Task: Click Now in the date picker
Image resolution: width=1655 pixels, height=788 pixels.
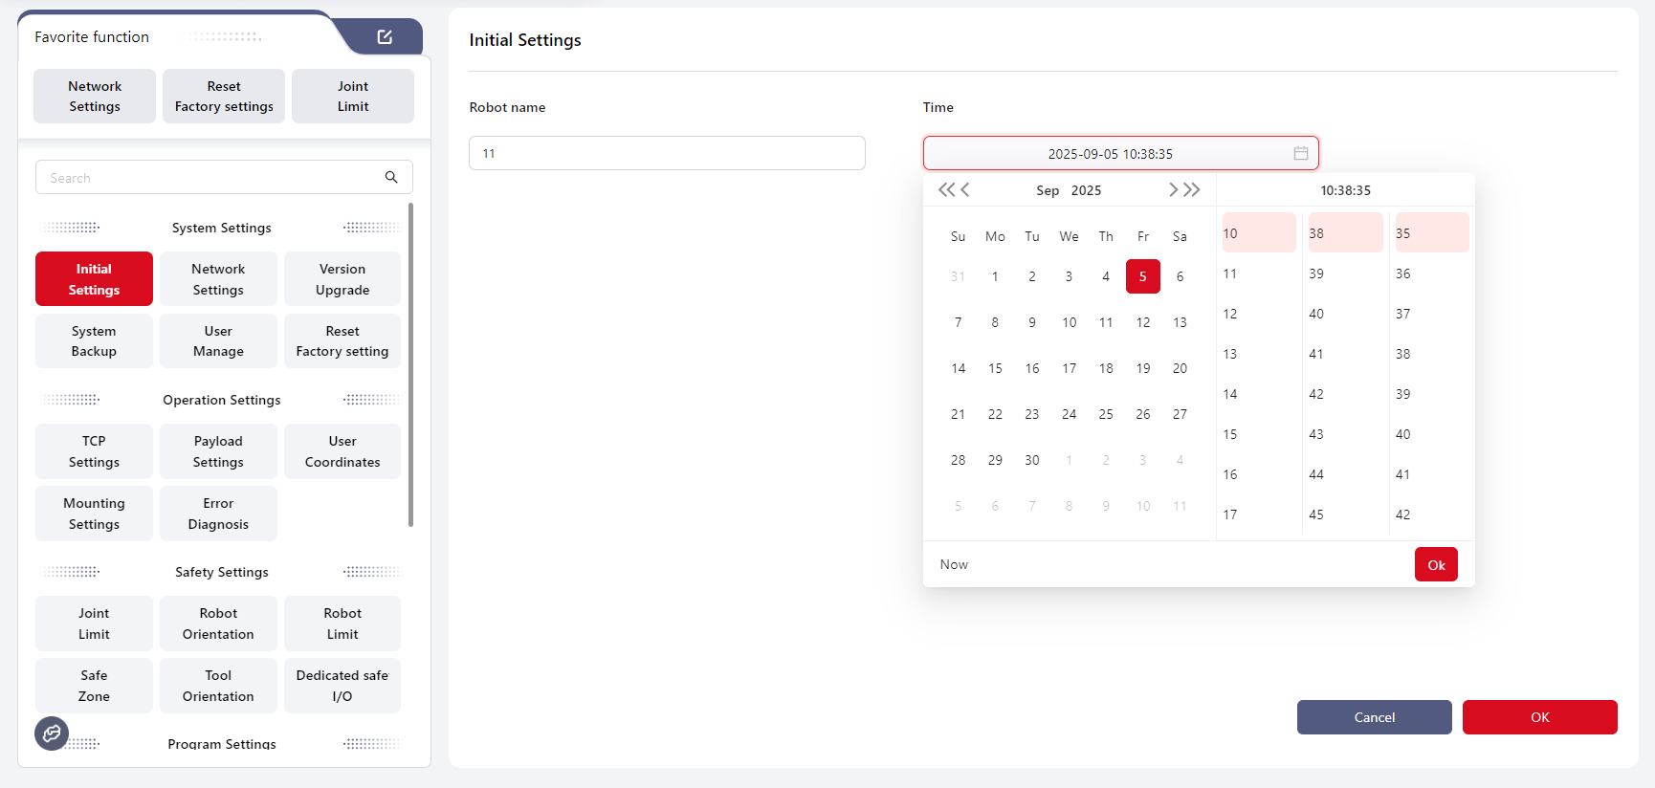Action: 954,564
